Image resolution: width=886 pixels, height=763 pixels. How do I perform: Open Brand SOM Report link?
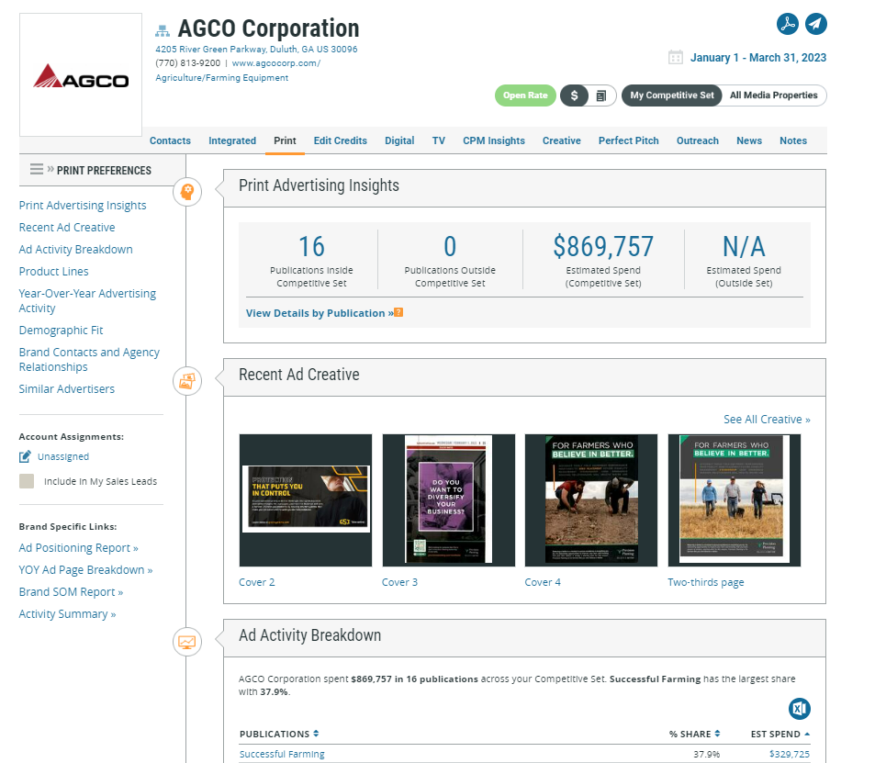tap(72, 591)
